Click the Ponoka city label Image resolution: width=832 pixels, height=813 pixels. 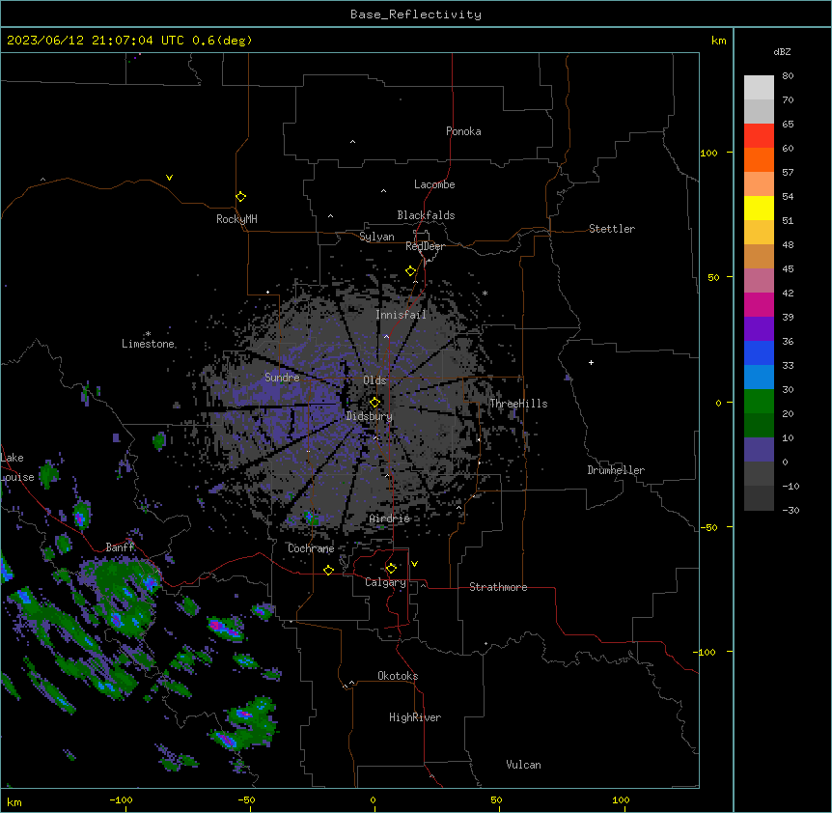coord(463,131)
